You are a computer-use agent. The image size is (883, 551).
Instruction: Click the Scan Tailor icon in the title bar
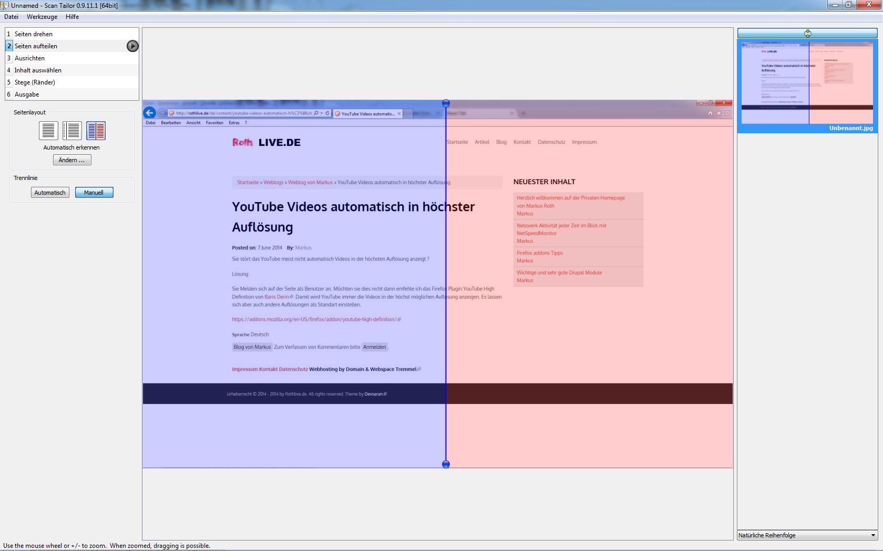[5, 5]
